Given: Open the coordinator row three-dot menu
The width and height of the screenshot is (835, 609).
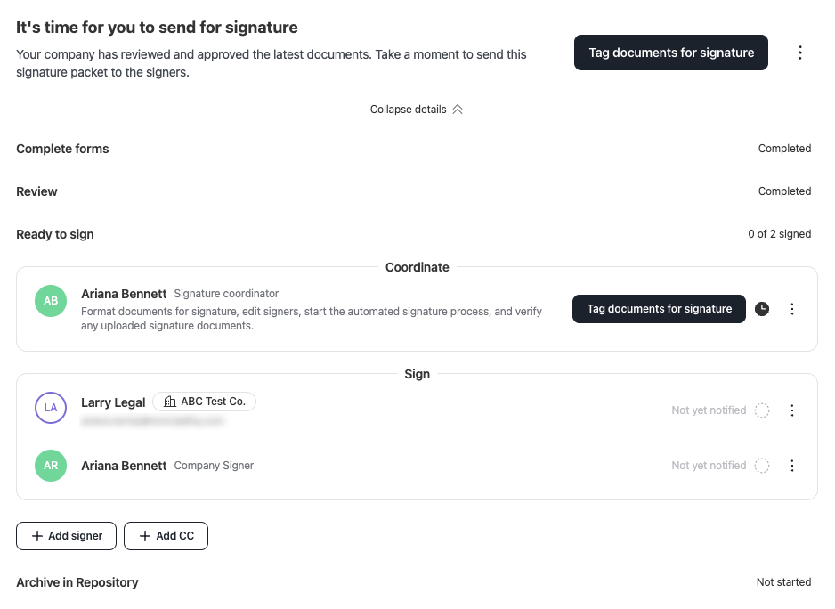Looking at the screenshot, I should pos(792,309).
